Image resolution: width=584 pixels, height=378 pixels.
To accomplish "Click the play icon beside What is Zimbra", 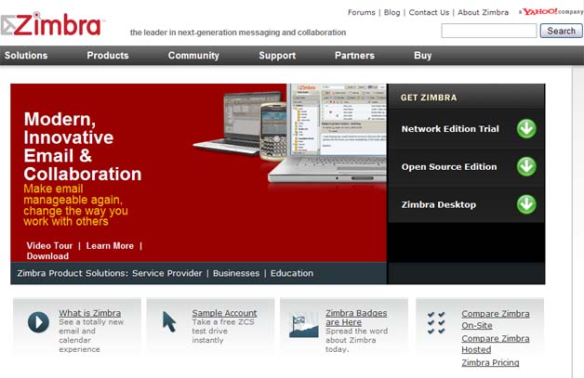I will (x=38, y=322).
